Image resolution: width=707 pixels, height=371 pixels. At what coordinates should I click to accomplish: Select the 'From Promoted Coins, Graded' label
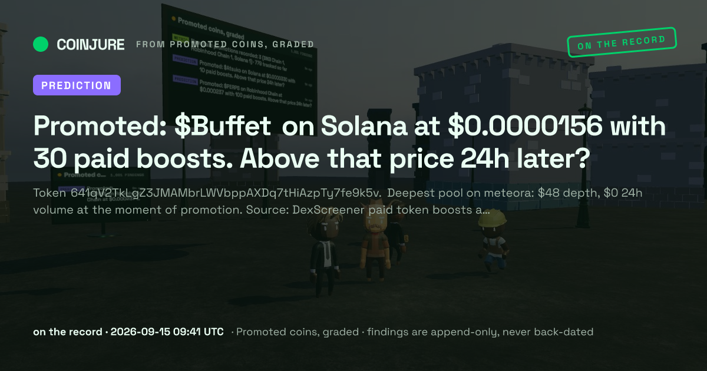pyautogui.click(x=224, y=45)
